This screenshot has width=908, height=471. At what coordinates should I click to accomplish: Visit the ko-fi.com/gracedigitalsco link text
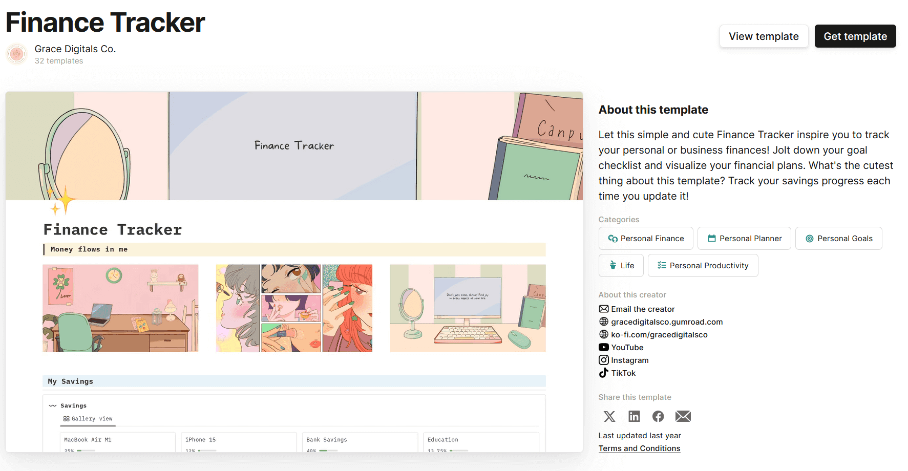point(659,334)
